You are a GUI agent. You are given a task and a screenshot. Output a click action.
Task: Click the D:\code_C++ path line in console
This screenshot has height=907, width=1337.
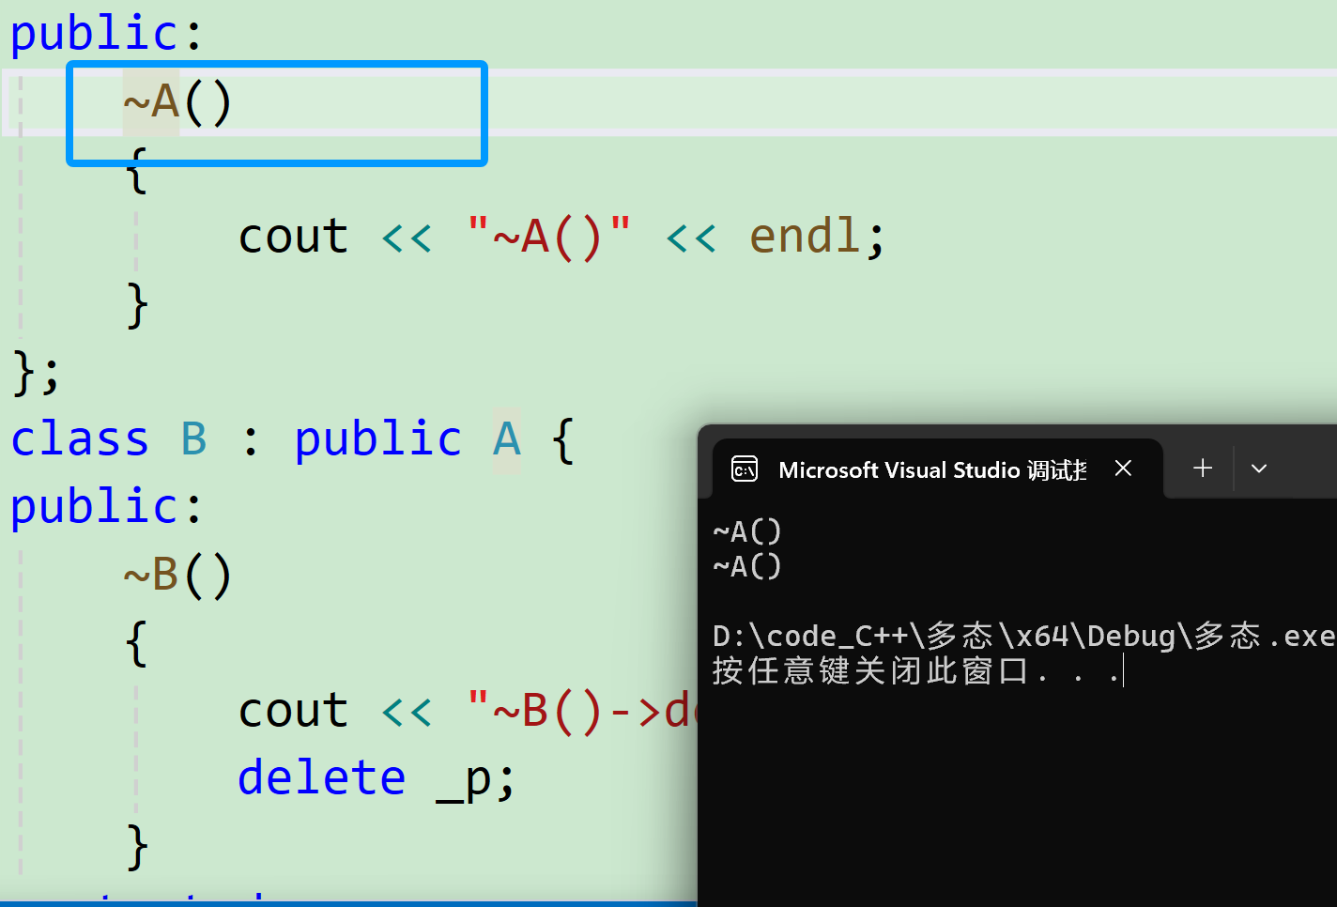[x=1024, y=636]
